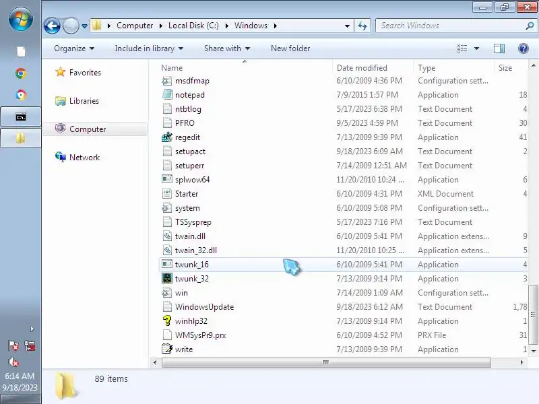Click the Back navigation arrow
This screenshot has height=404, width=539.
(x=53, y=26)
